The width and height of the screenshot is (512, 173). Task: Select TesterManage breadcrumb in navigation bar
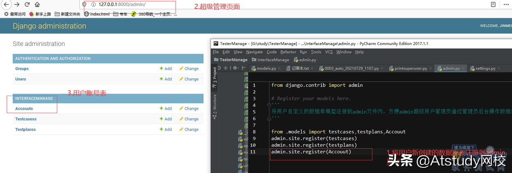pos(230,60)
